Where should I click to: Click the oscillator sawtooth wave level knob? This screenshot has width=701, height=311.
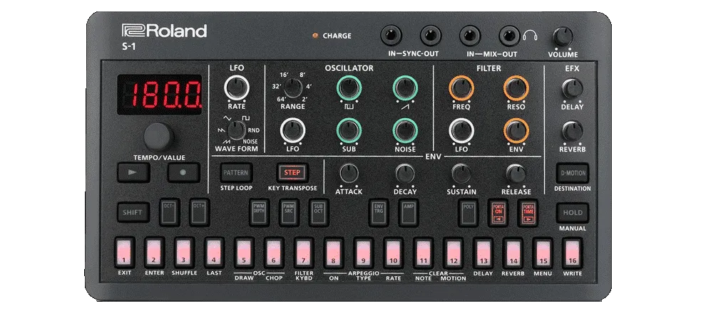click(405, 88)
